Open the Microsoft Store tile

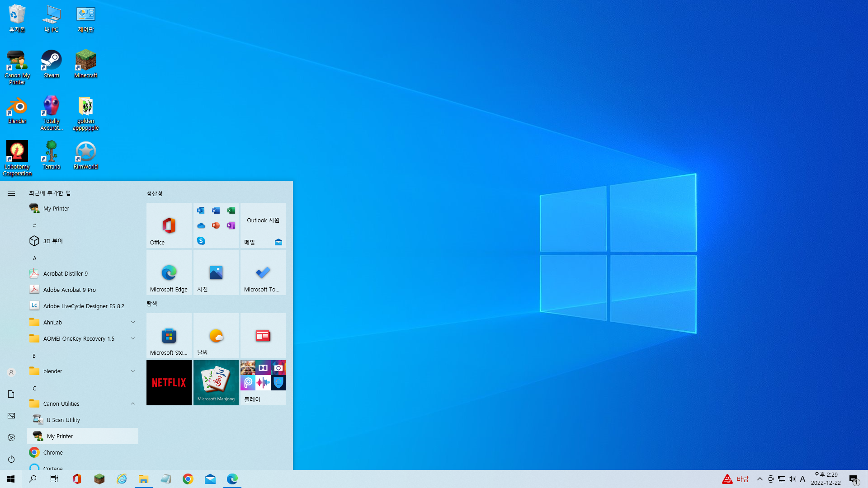point(169,336)
